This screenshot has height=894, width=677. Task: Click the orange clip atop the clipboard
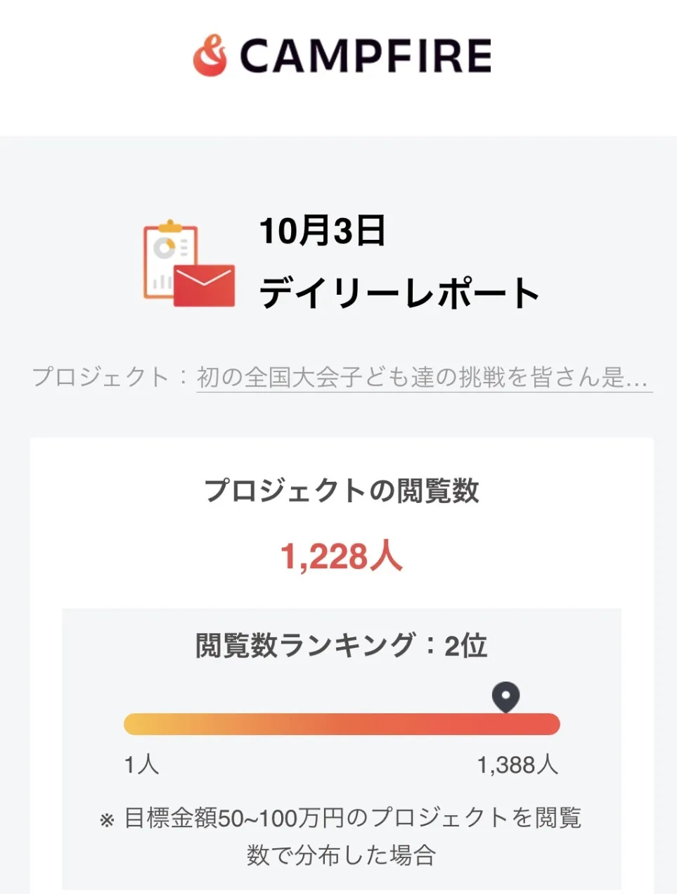coord(170,226)
